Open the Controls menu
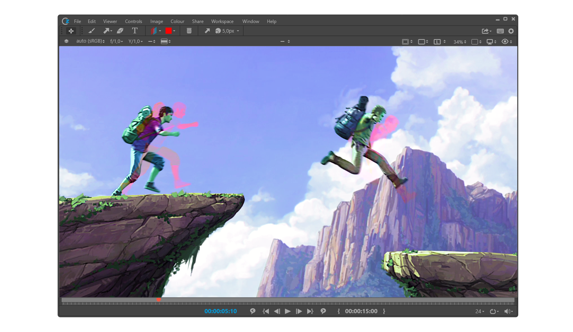 [x=133, y=21]
